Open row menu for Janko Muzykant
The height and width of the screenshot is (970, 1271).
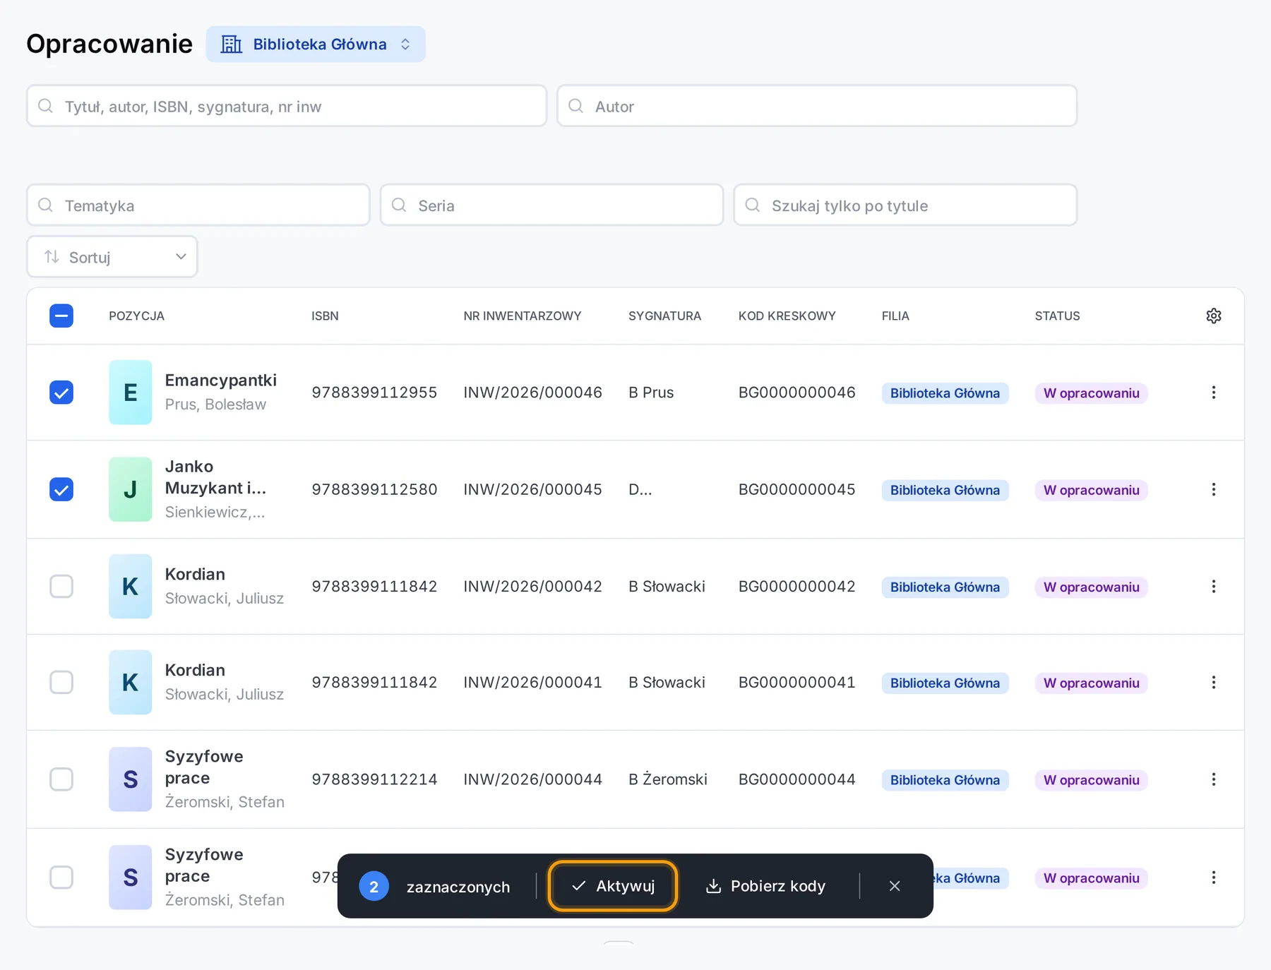coord(1213,489)
